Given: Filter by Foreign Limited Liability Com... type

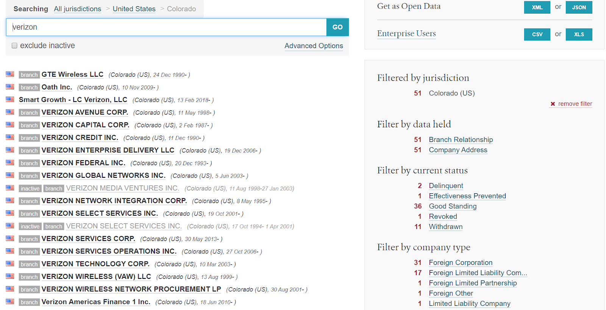Looking at the screenshot, I should [478, 273].
